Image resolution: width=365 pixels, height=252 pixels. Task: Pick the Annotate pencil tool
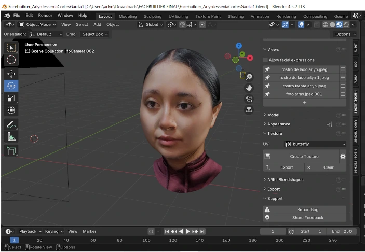[x=11, y=124]
